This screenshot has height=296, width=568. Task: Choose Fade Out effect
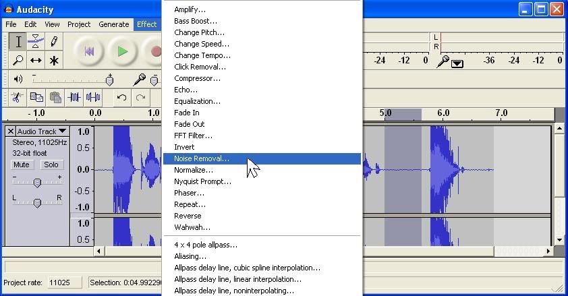click(262, 124)
